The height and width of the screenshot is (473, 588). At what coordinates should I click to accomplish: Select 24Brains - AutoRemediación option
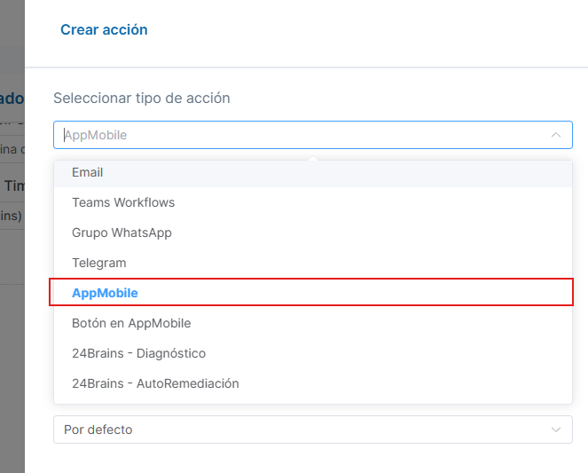pos(313,383)
